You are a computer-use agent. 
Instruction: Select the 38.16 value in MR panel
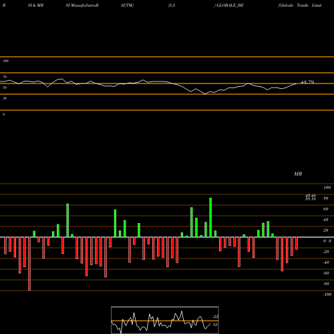311,198
